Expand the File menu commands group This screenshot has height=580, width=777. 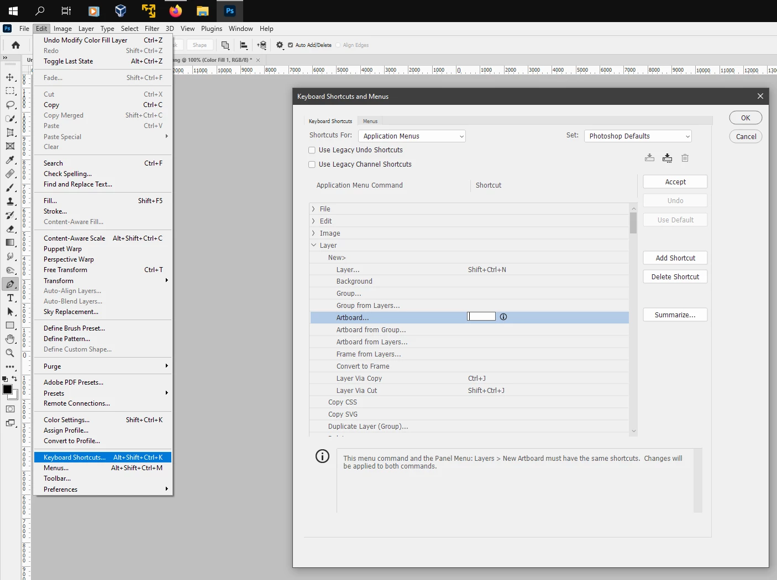coord(313,209)
